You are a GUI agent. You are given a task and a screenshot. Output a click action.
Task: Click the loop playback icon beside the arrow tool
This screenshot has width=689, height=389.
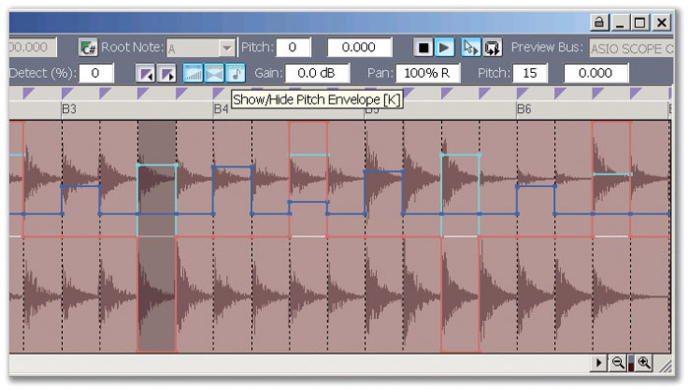492,47
